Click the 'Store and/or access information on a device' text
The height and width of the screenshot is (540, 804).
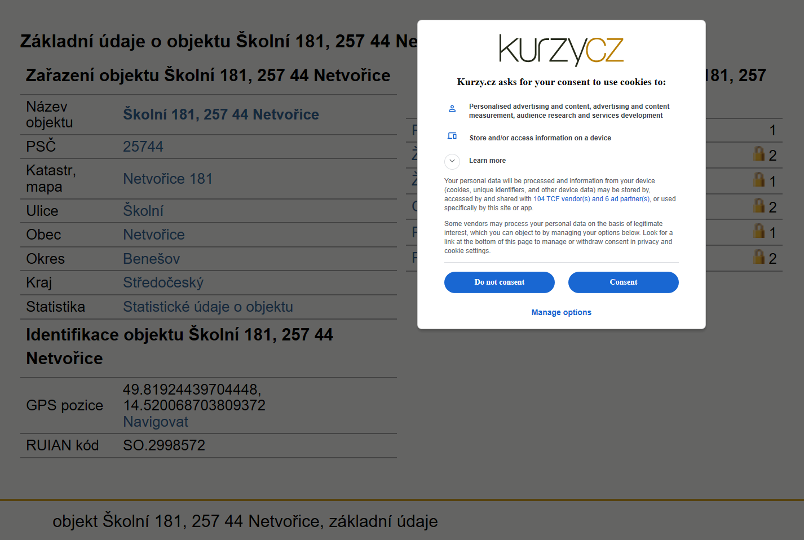click(x=540, y=138)
